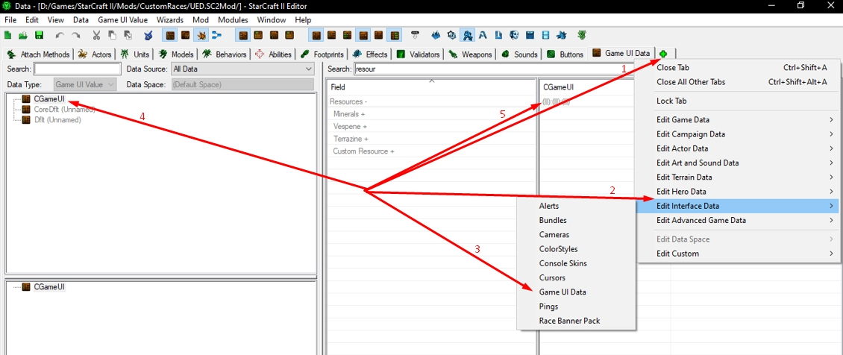This screenshot has width=843, height=355.
Task: Click the blue connector tree-view icon
Action: [x=217, y=36]
